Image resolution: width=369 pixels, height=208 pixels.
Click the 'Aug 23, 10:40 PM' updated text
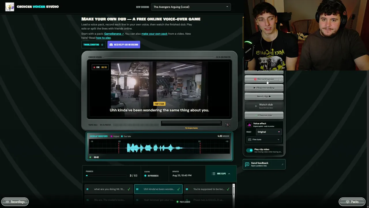coord(182,175)
